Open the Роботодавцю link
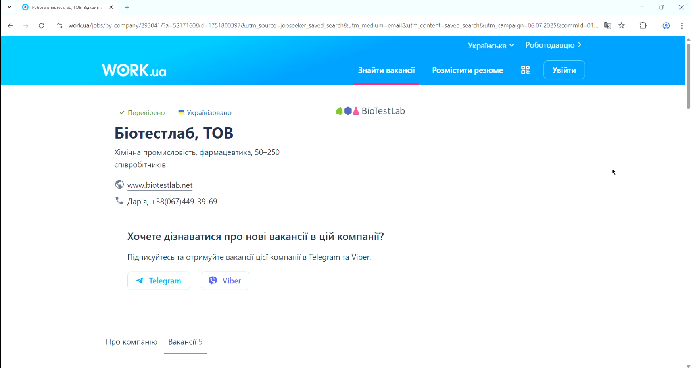This screenshot has width=691, height=368. click(x=553, y=45)
